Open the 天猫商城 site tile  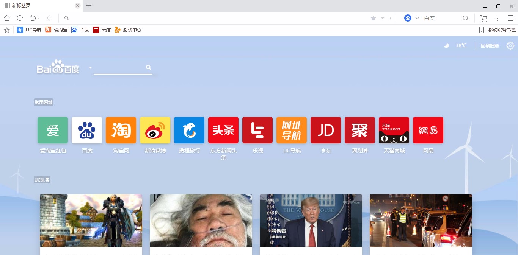tap(394, 130)
